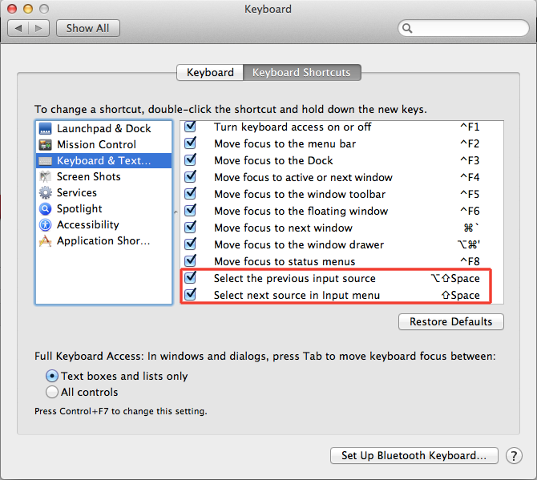Screen dimensions: 537x480
Task: Disable 'Select the previous input source' checkbox
Action: pos(190,277)
